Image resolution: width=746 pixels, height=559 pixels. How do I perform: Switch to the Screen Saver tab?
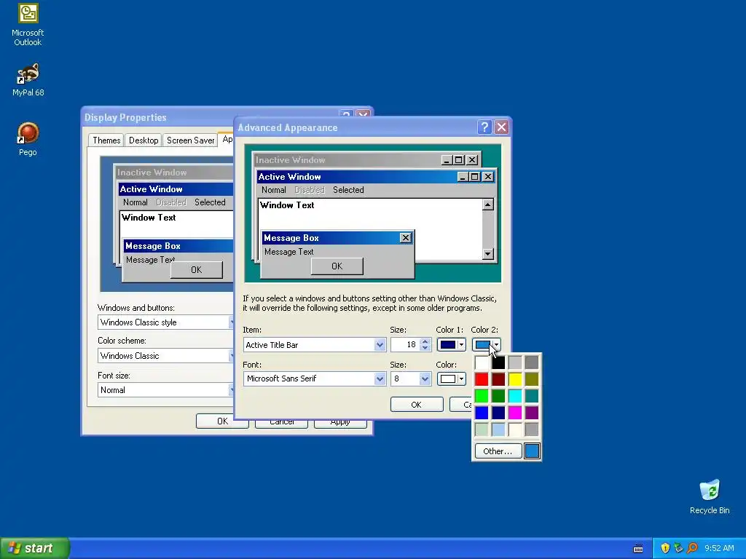(x=190, y=140)
